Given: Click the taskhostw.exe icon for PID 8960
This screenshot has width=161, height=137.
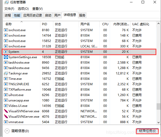Looking at the screenshot, I should click(x=6, y=62).
